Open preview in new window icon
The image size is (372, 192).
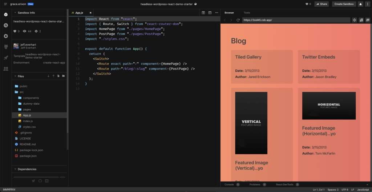(x=368, y=20)
